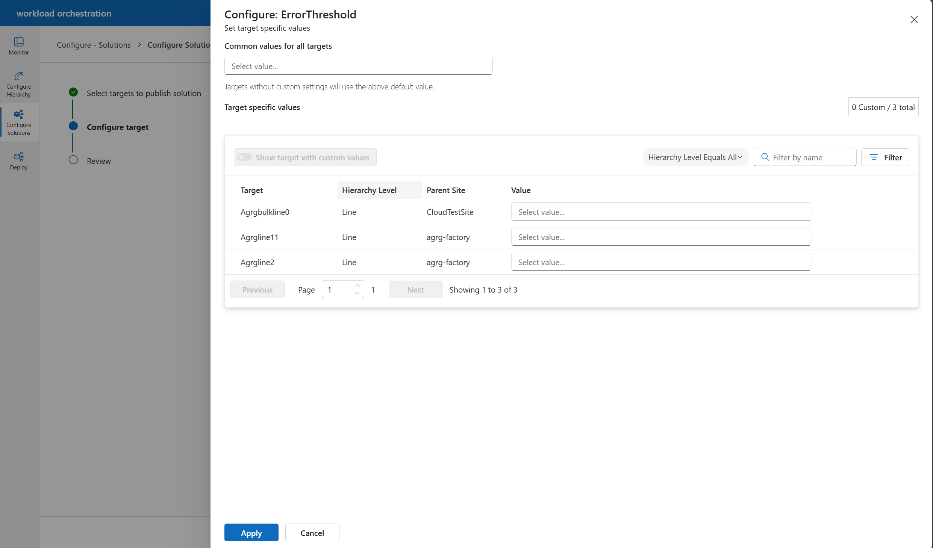Toggle Show target with custom values

click(244, 157)
